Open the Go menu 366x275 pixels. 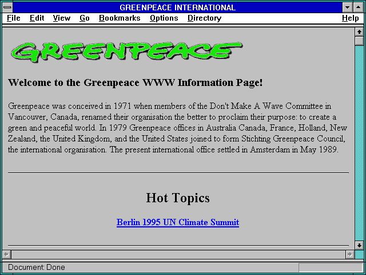click(x=85, y=18)
